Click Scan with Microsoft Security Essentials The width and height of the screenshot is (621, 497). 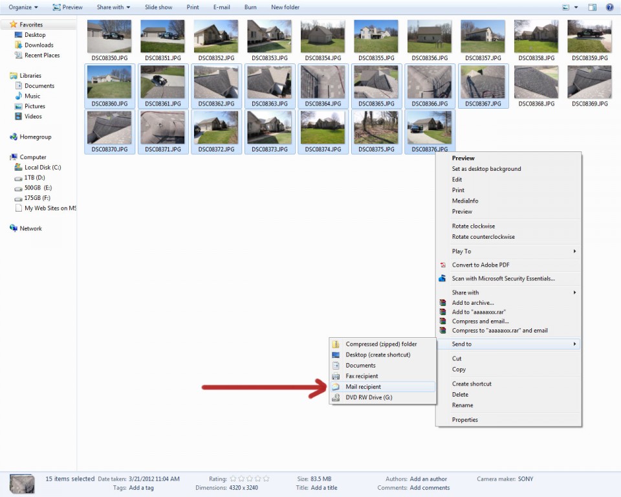503,278
